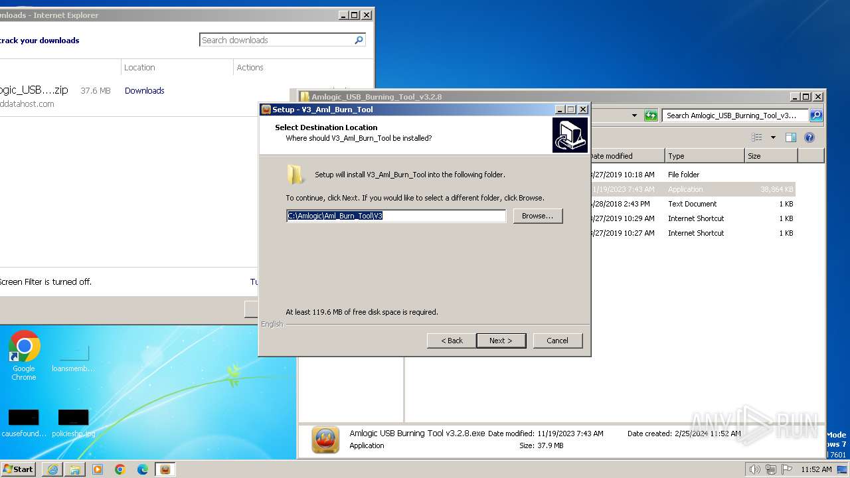Click the Action Center flag icon
The image size is (850, 478).
[786, 469]
